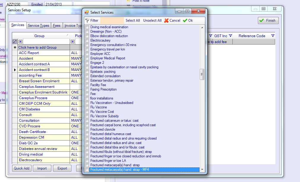Click the 'Elbow dislocation reducton' list item
This screenshot has width=300, height=182.
click(109, 36)
